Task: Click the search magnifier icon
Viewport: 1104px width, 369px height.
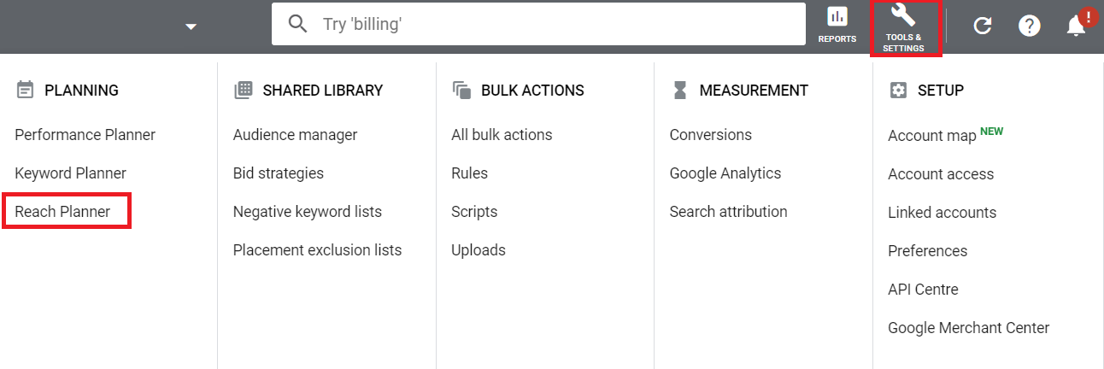Action: click(x=298, y=24)
